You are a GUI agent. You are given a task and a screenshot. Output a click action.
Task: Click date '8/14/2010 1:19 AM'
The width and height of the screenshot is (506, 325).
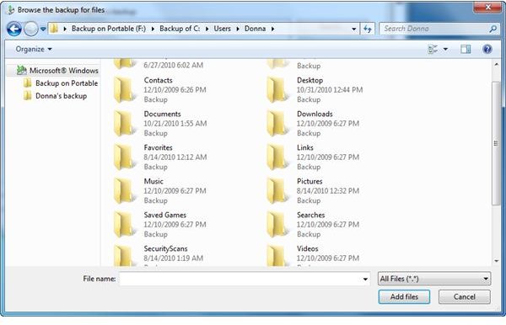[173, 258]
